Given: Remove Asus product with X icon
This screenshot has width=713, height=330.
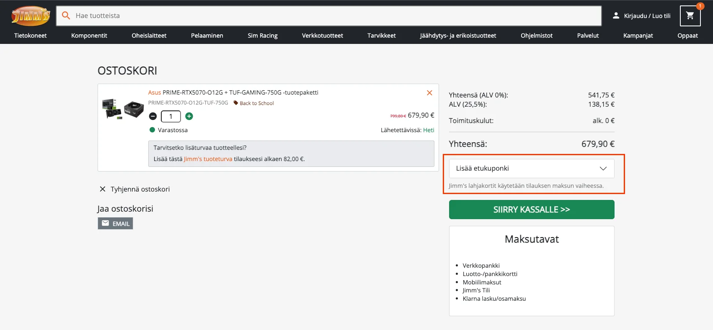Looking at the screenshot, I should [x=429, y=93].
